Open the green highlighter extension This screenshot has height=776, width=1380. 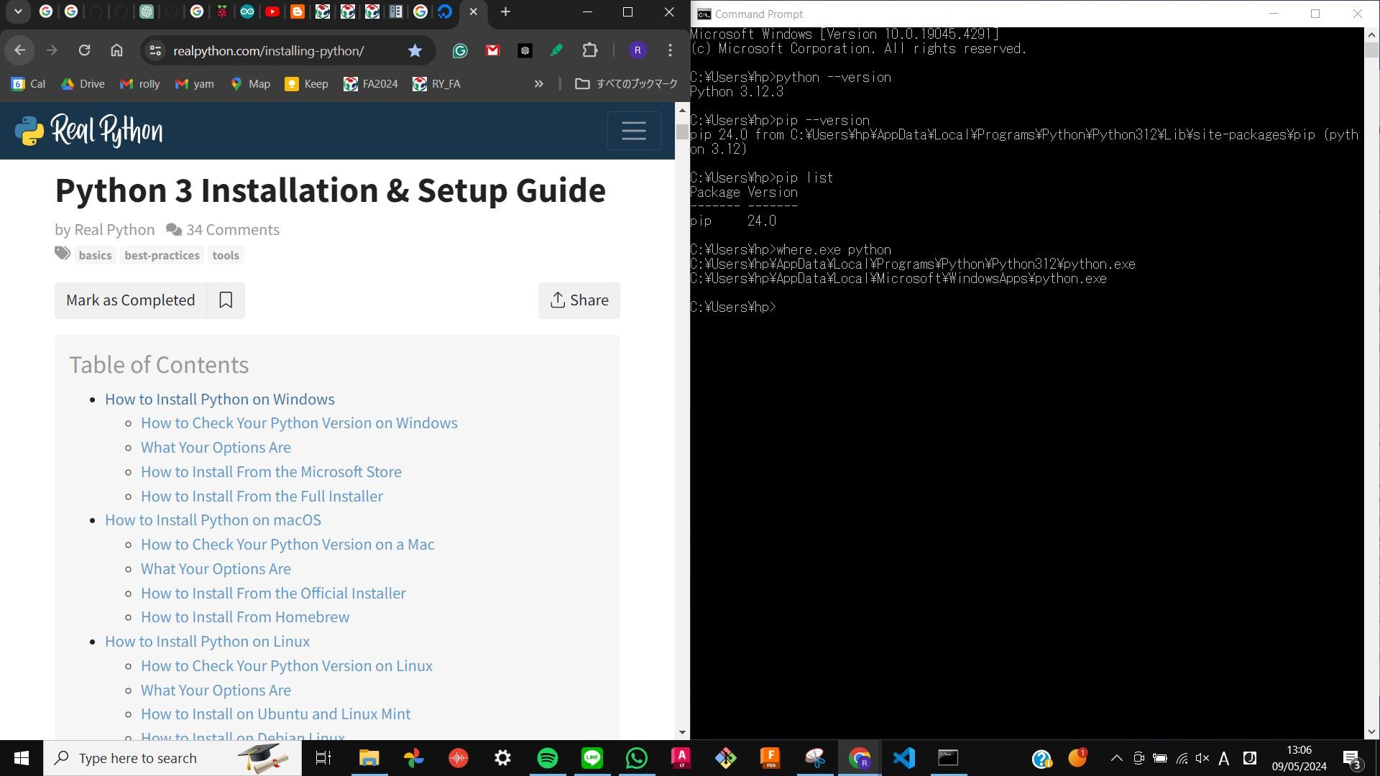[557, 50]
